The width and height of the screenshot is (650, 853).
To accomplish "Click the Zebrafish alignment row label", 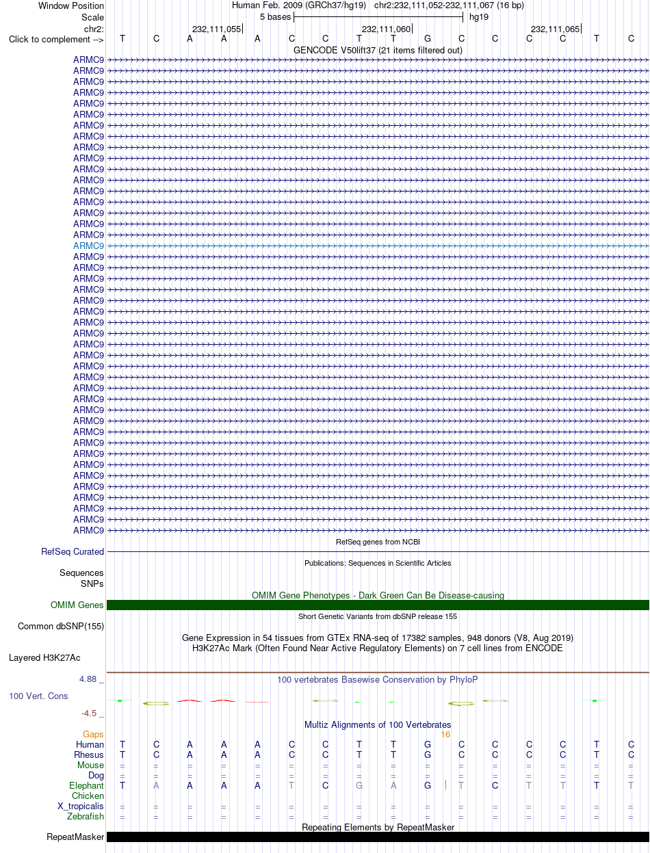I will [86, 816].
